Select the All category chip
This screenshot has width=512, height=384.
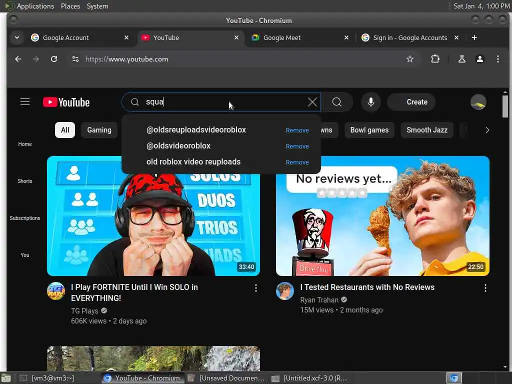click(65, 130)
